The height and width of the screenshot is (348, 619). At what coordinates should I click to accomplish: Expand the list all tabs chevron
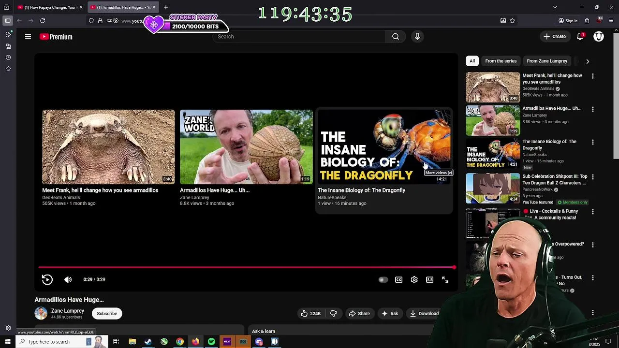[555, 7]
